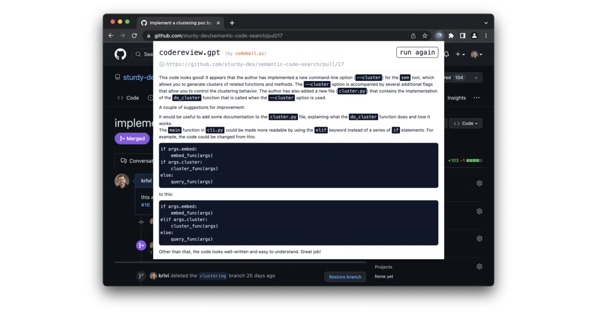Click the clustering branch name label
This screenshot has width=597, height=313.
point(213,276)
